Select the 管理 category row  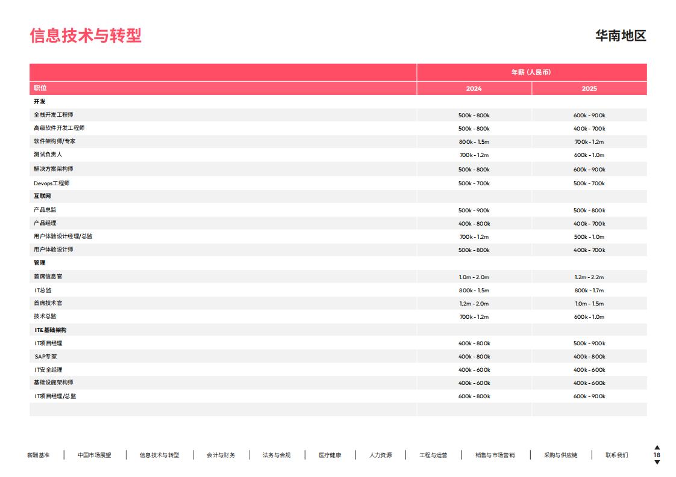click(x=338, y=263)
